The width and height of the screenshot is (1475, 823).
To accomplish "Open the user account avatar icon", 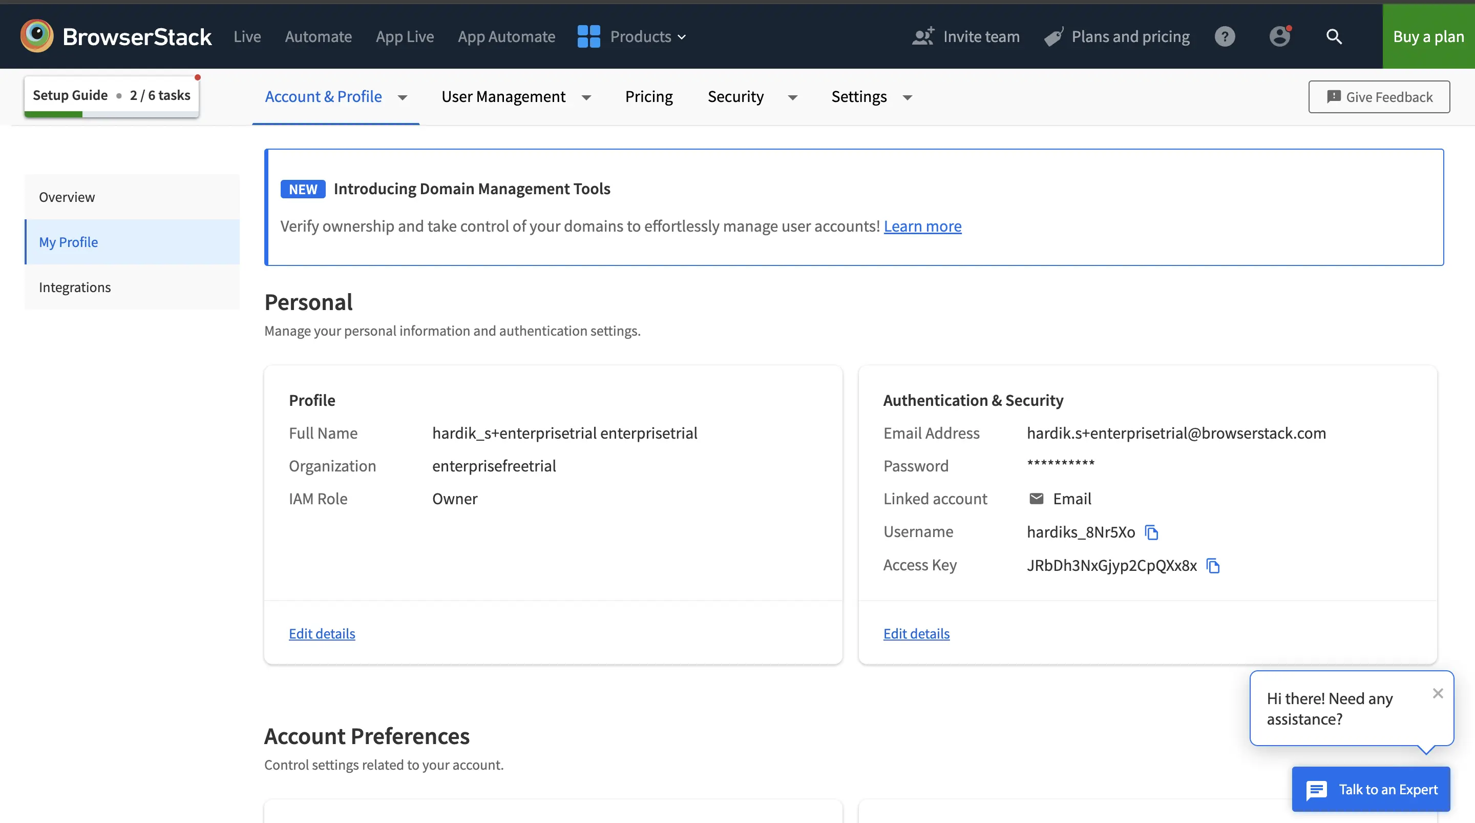I will pyautogui.click(x=1279, y=37).
